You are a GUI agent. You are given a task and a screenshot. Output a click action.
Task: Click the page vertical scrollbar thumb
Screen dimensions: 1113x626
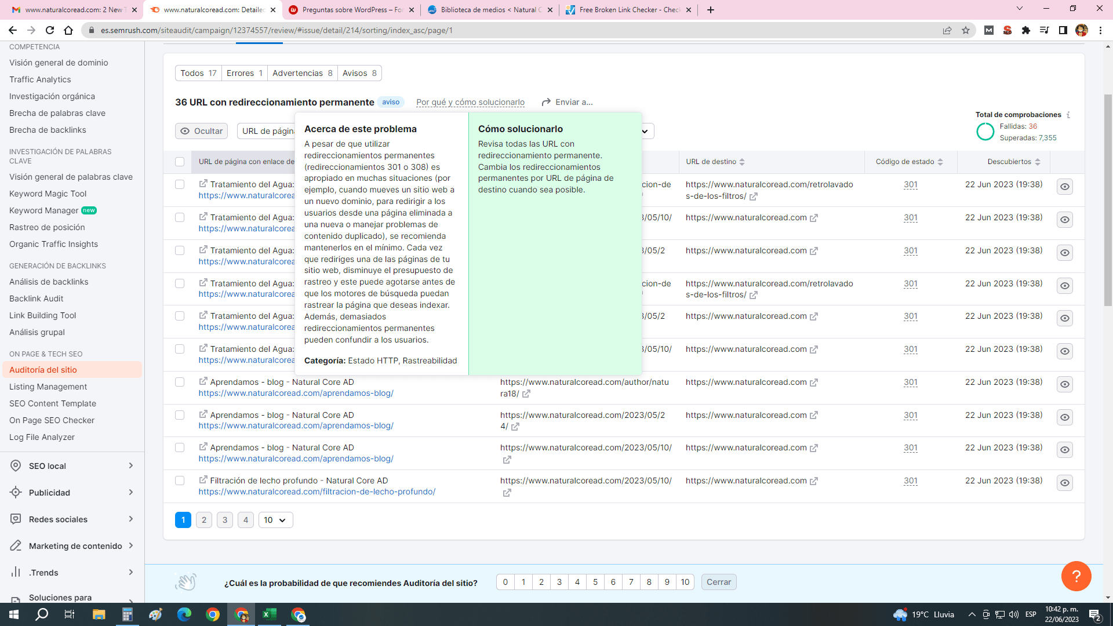(x=1108, y=200)
